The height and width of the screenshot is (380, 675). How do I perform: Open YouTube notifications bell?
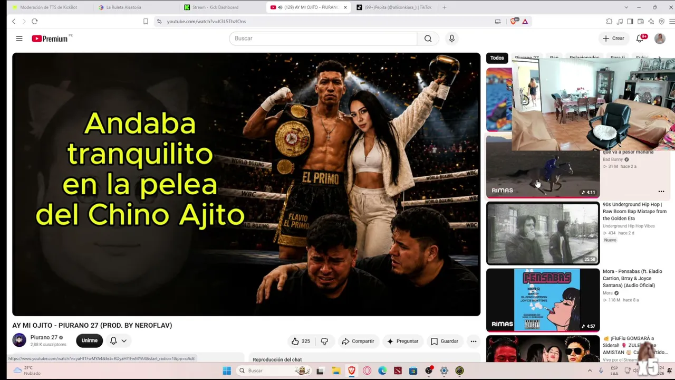point(641,38)
